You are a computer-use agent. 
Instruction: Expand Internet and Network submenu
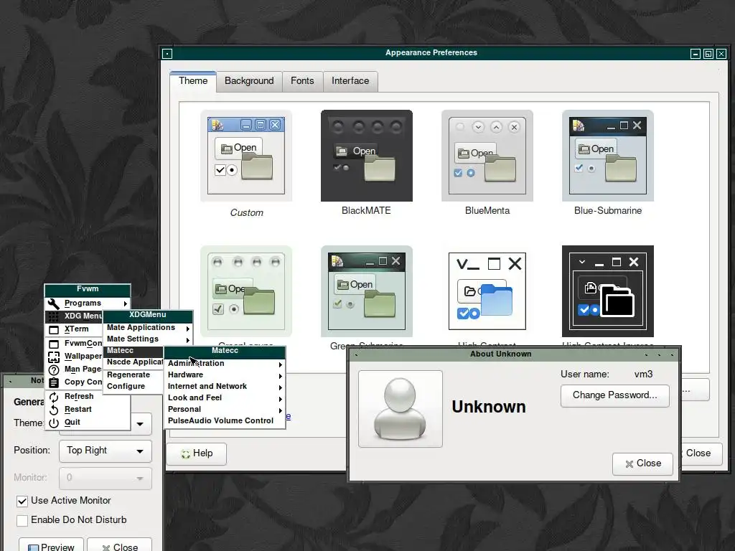(x=225, y=386)
